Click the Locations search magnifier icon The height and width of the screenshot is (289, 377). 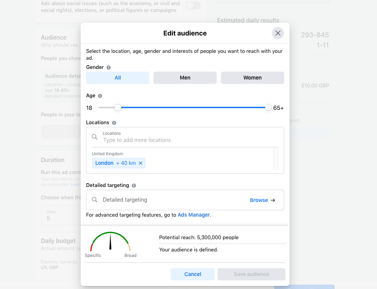click(95, 137)
